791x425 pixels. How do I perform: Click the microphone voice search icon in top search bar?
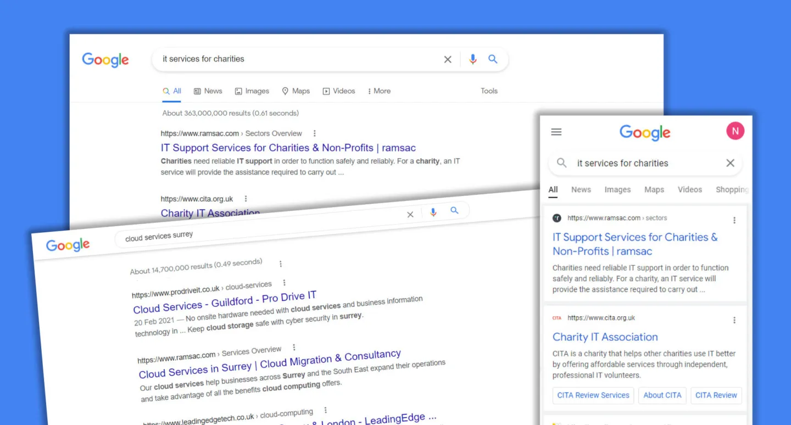[472, 59]
